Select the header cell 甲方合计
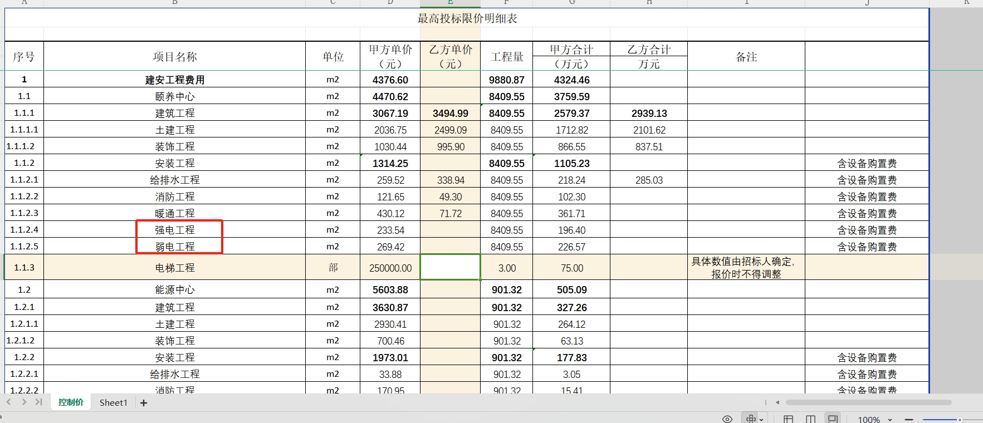This screenshot has height=423, width=983. point(571,50)
